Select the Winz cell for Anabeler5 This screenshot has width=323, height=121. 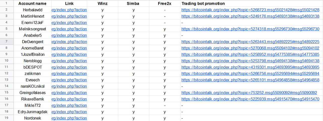pos(102,35)
